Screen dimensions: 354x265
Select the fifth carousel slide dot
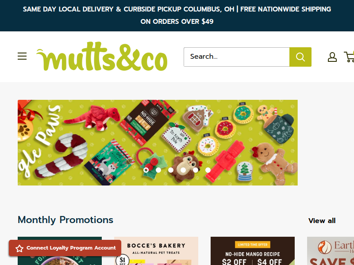click(196, 170)
